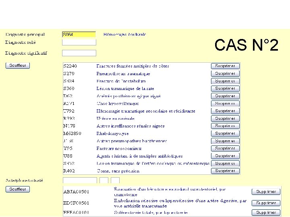The height and width of the screenshot is (217, 290).
Task: Click the Facteurs nosocomiaux label
Action: click(119, 149)
